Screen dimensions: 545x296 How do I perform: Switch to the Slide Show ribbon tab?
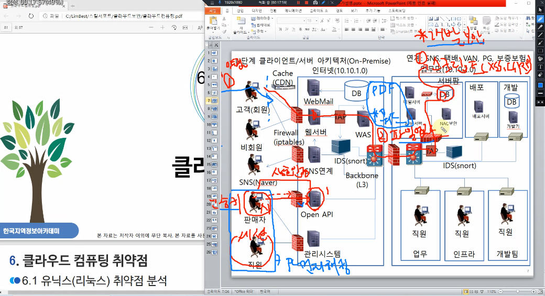(319, 11)
